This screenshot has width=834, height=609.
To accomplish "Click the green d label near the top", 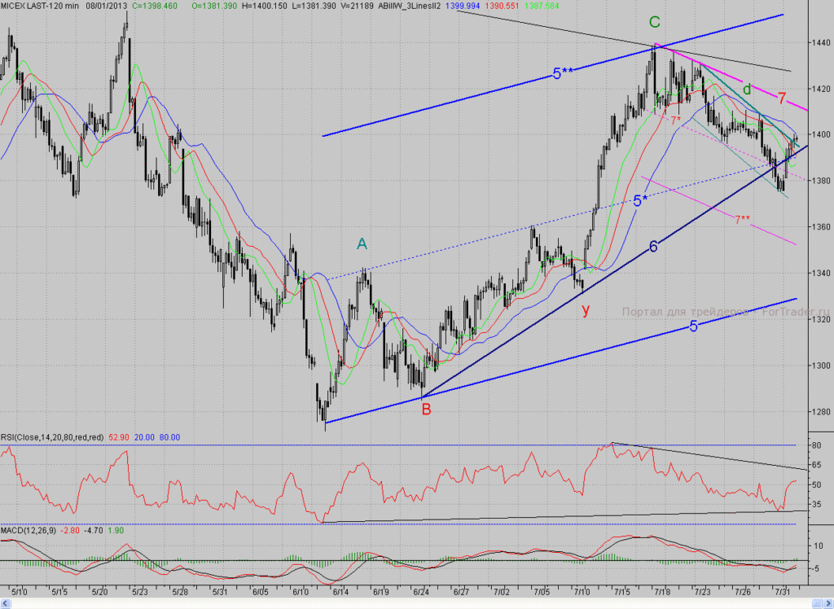I will click(747, 90).
